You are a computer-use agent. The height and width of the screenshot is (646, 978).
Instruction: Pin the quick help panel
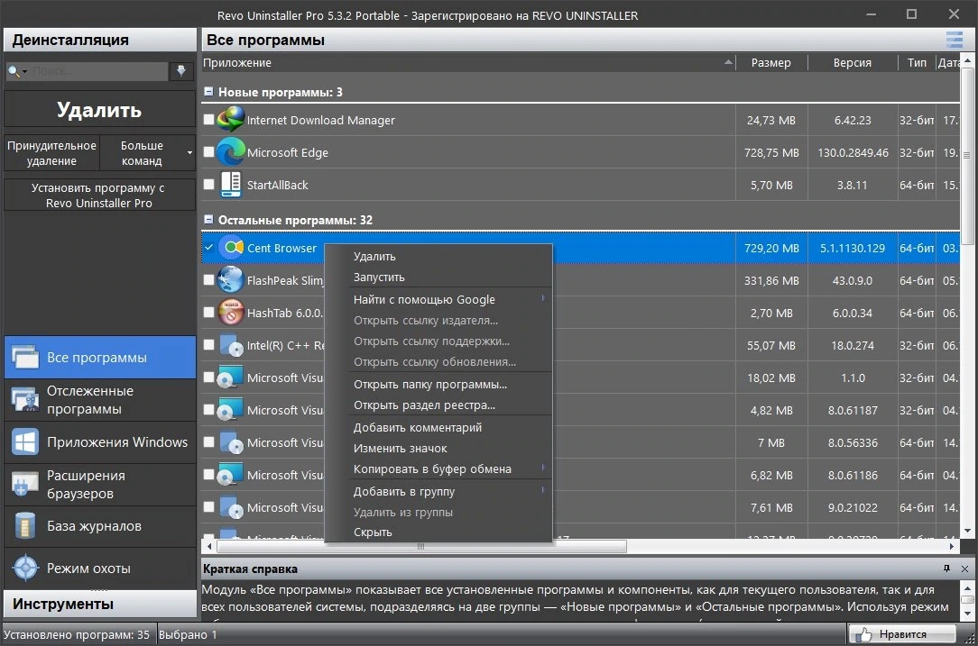click(x=946, y=569)
